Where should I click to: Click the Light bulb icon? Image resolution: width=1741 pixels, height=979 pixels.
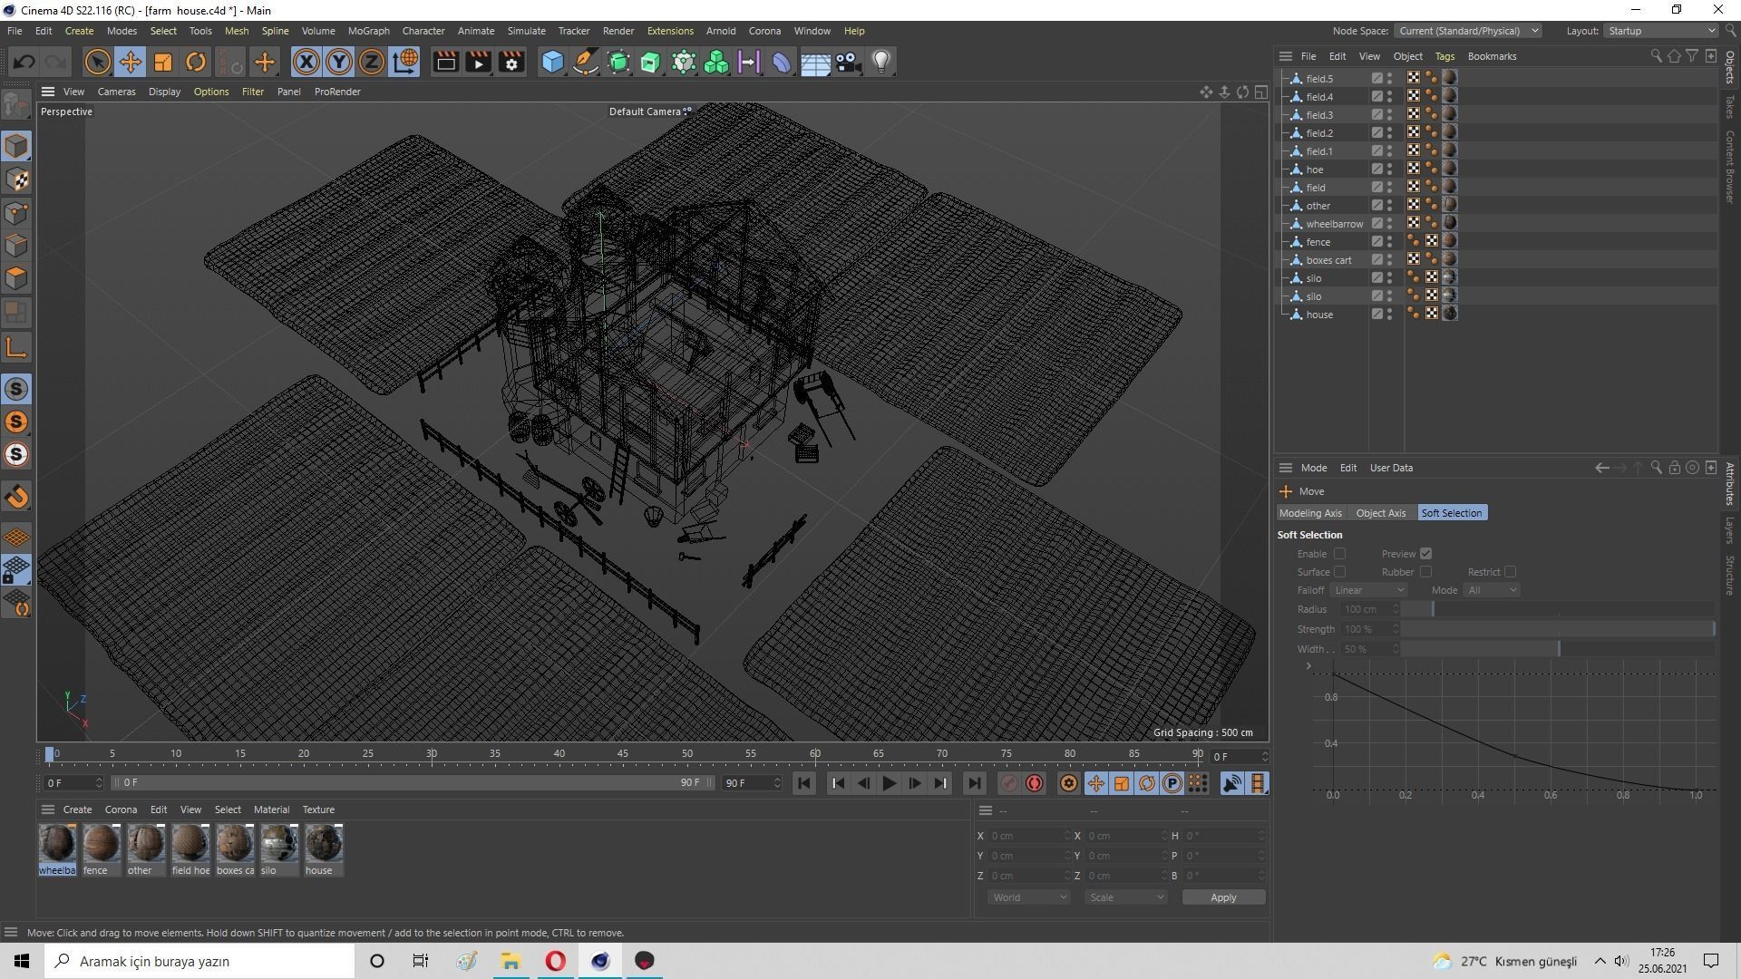[x=881, y=62]
